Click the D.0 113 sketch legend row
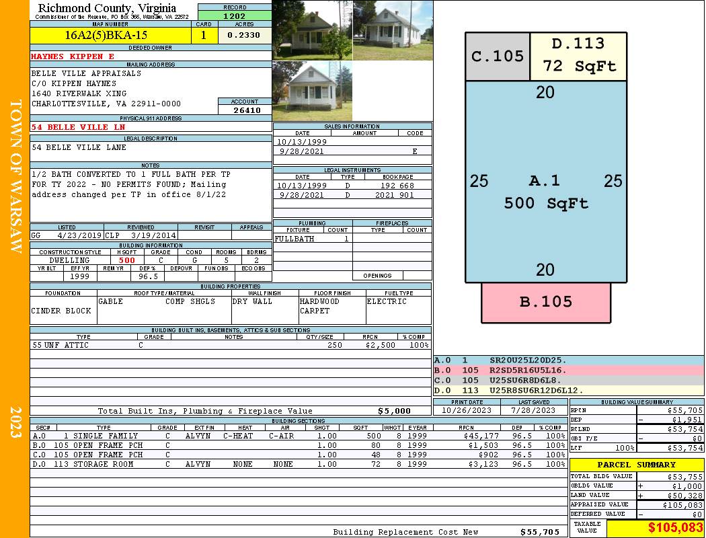This screenshot has height=538, width=706. (568, 390)
